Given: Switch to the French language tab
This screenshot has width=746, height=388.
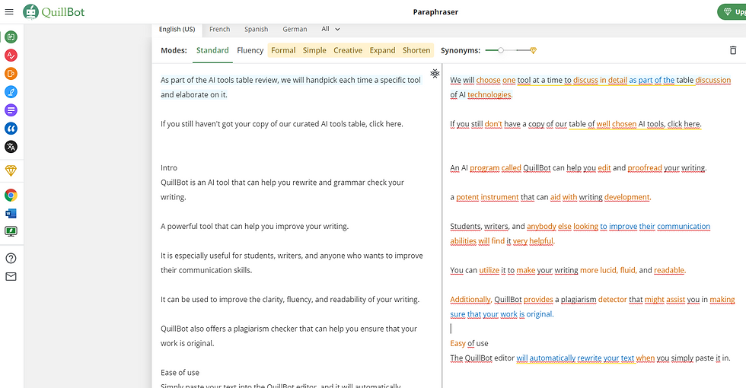Looking at the screenshot, I should [x=220, y=29].
